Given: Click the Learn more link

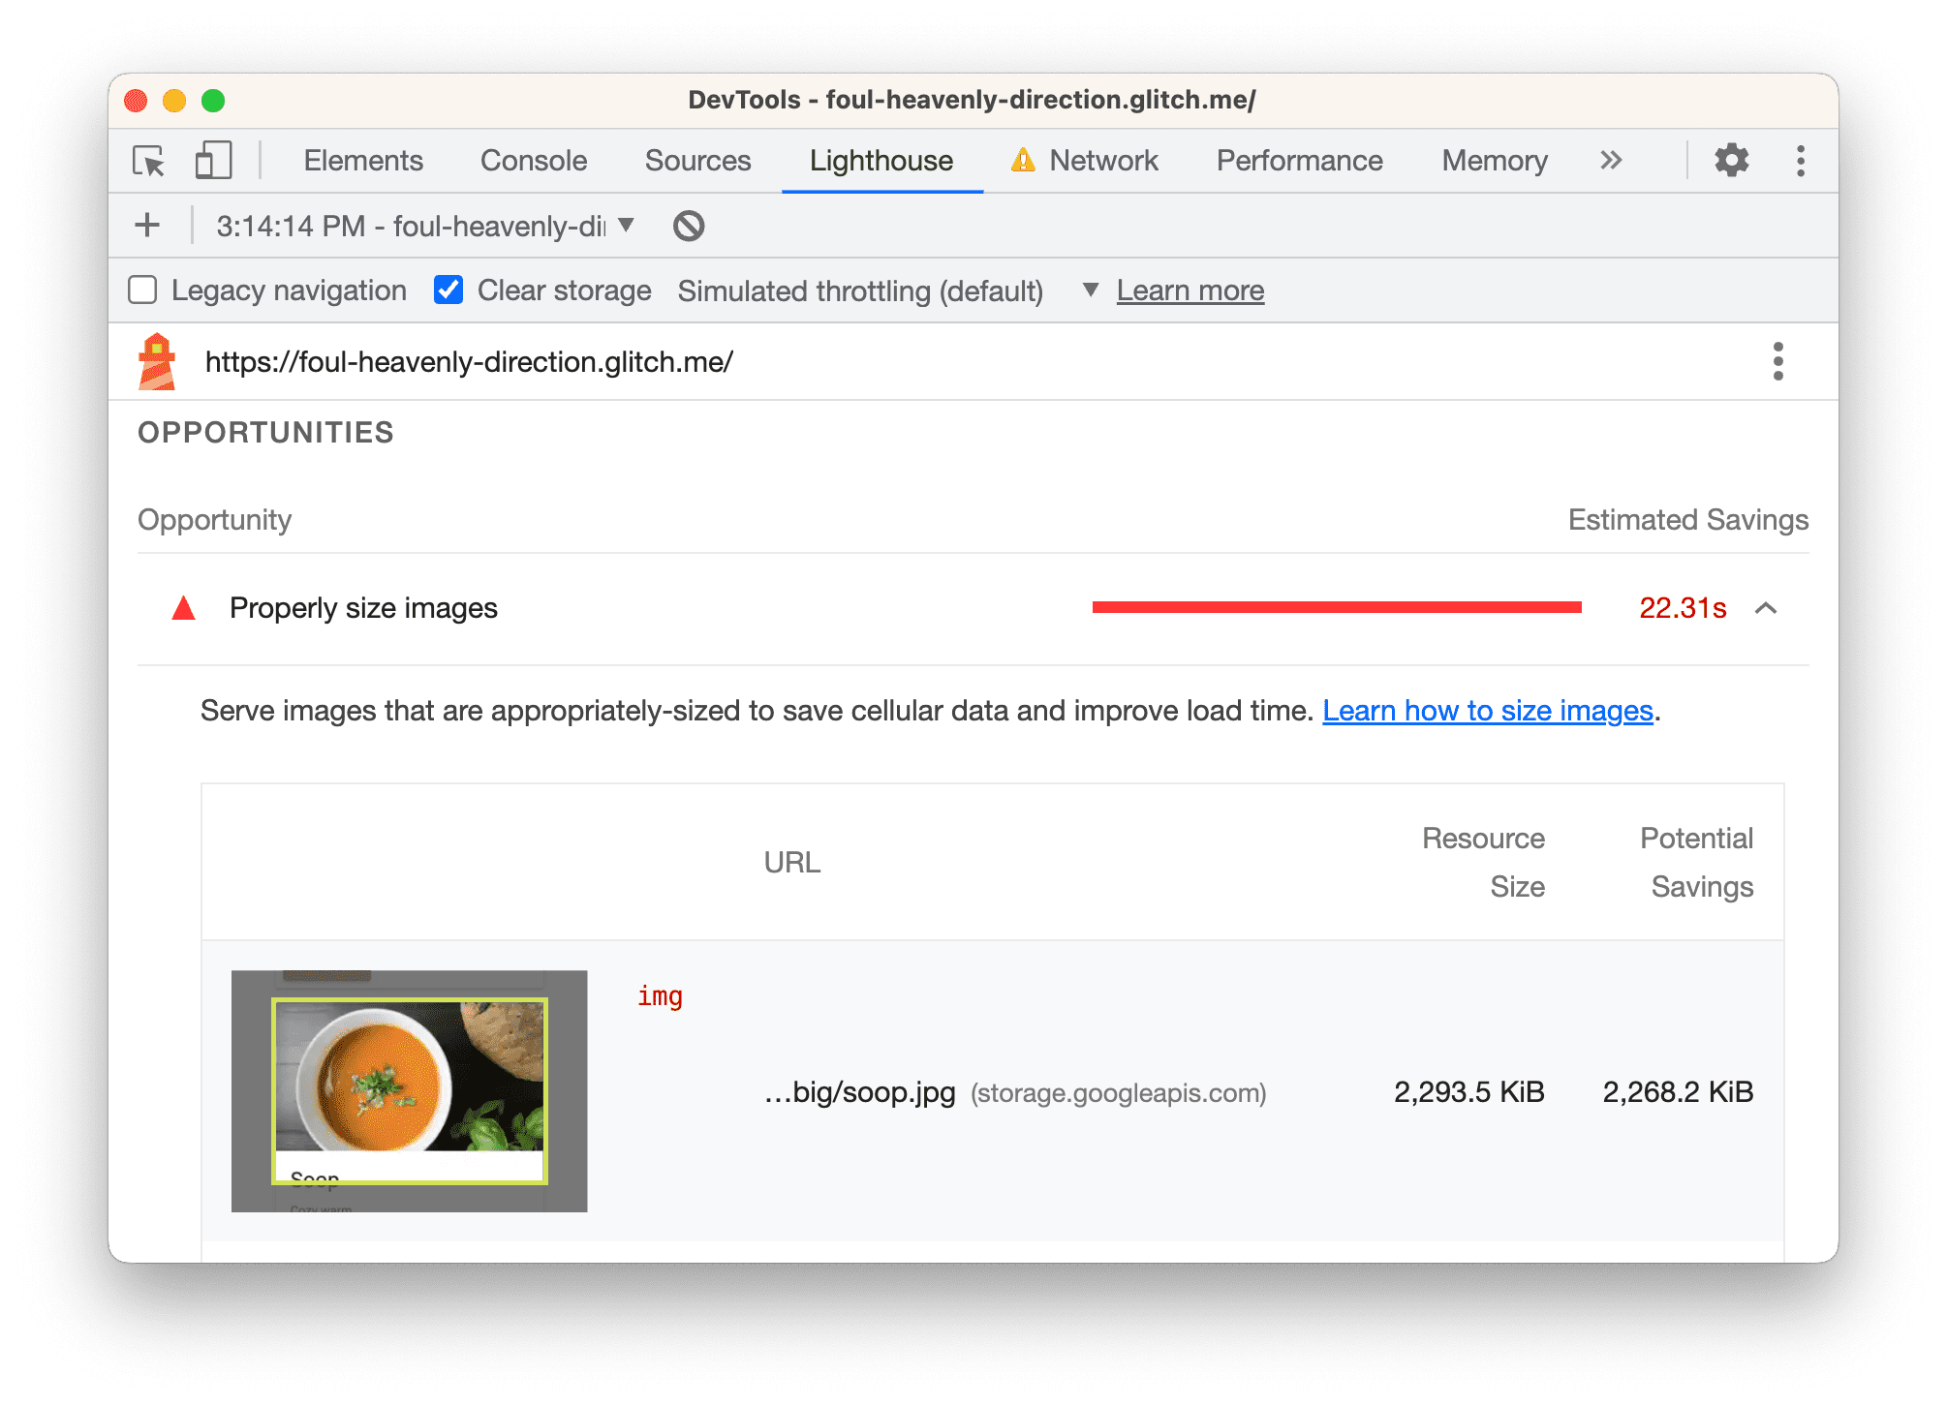Looking at the screenshot, I should tap(1190, 290).
